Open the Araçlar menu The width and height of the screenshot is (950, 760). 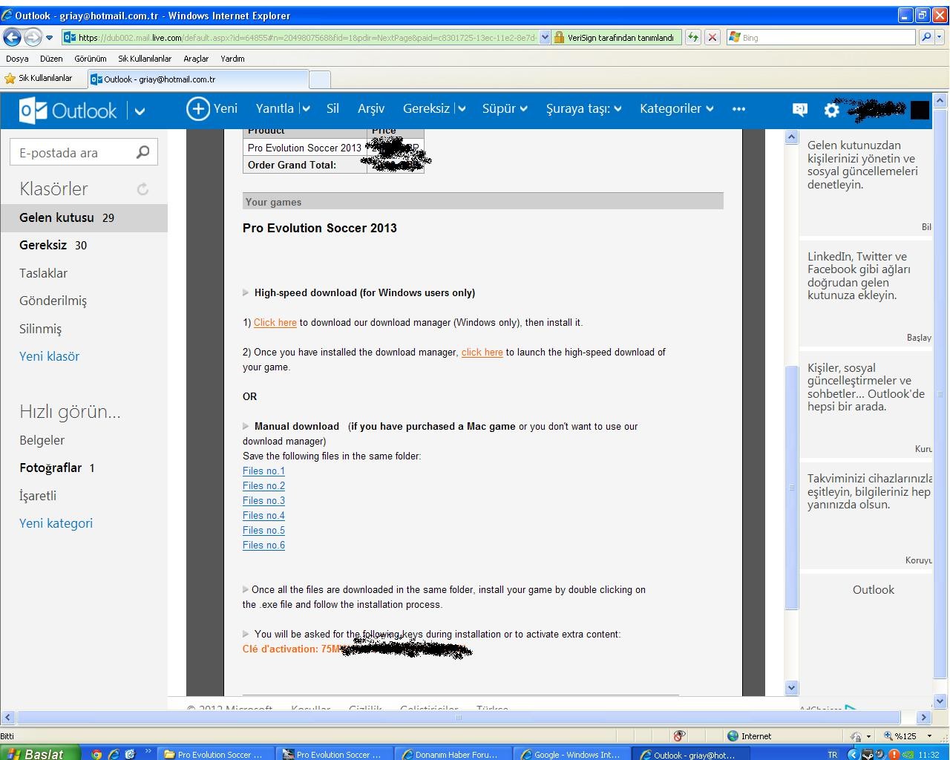pos(196,59)
